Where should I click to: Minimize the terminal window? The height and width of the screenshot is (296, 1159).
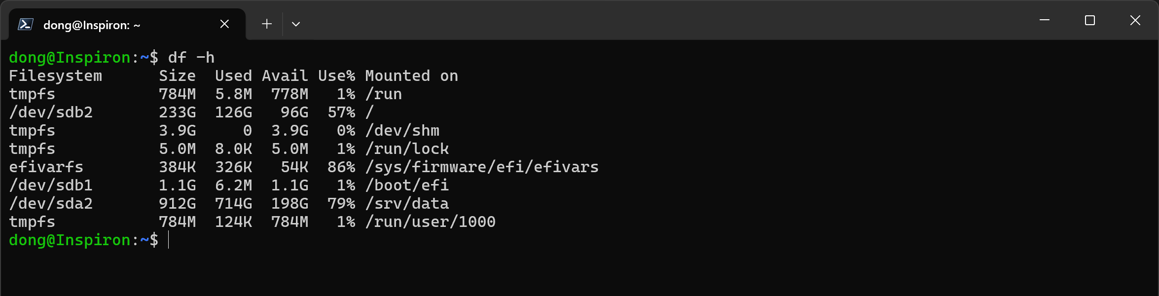click(x=1045, y=20)
